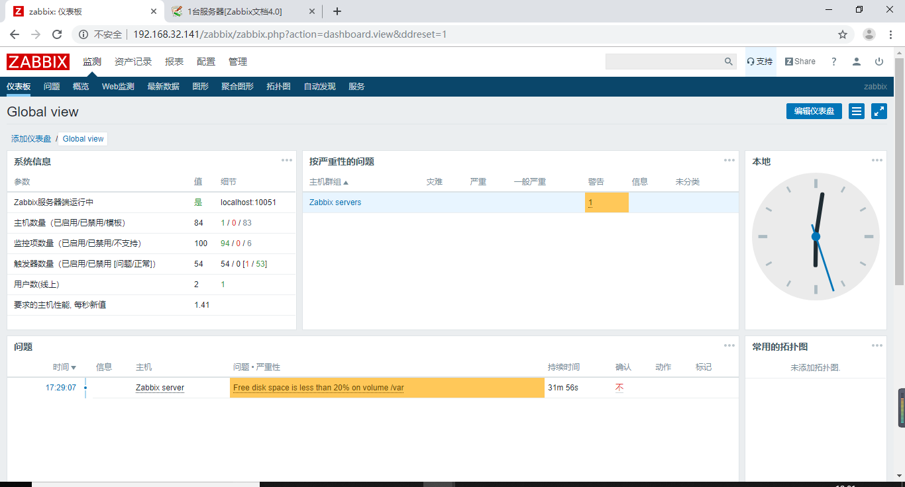Sort problems by time column
Viewport: 905px width, 487px height.
pos(65,367)
